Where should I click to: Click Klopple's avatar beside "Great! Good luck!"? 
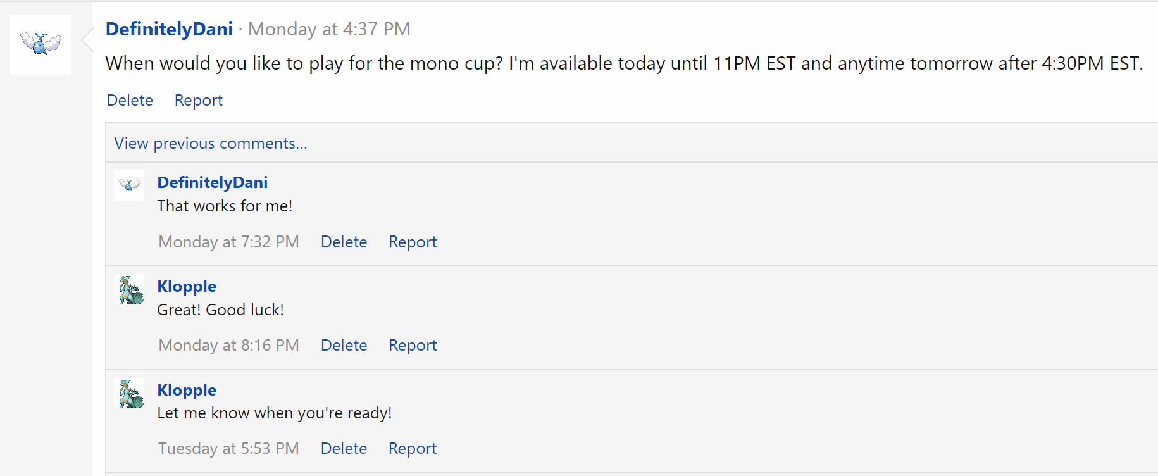[129, 289]
